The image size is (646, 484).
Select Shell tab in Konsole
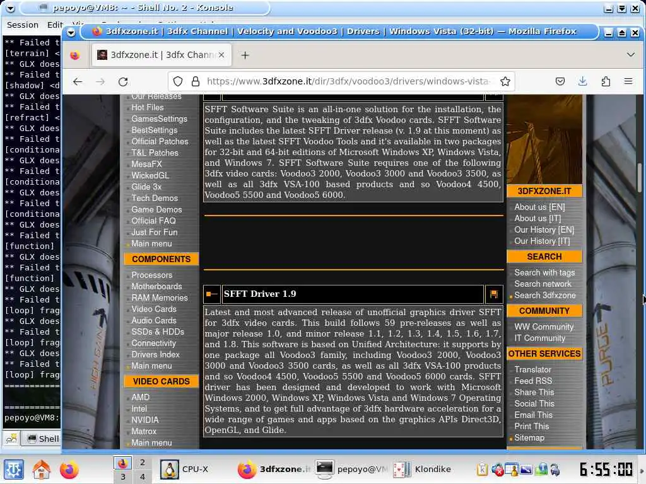[x=43, y=439]
